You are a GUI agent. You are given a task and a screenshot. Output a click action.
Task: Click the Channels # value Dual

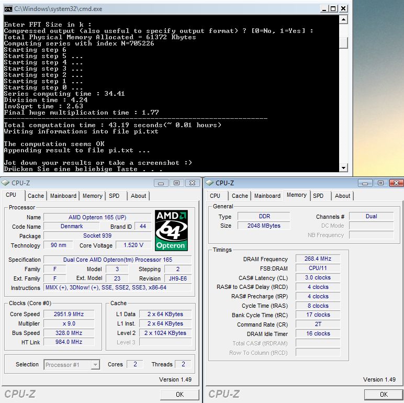click(x=371, y=216)
